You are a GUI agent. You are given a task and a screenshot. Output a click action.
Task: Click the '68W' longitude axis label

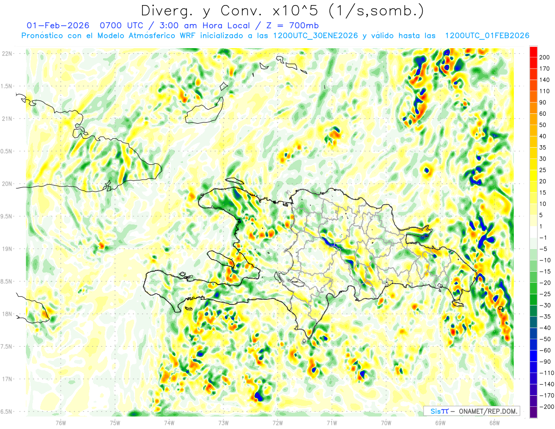494,422
